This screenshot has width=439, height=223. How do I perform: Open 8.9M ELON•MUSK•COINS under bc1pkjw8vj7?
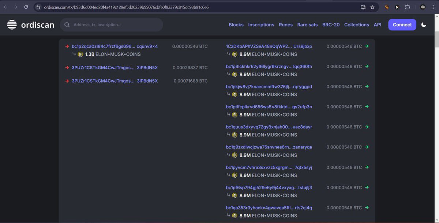[x=268, y=94]
